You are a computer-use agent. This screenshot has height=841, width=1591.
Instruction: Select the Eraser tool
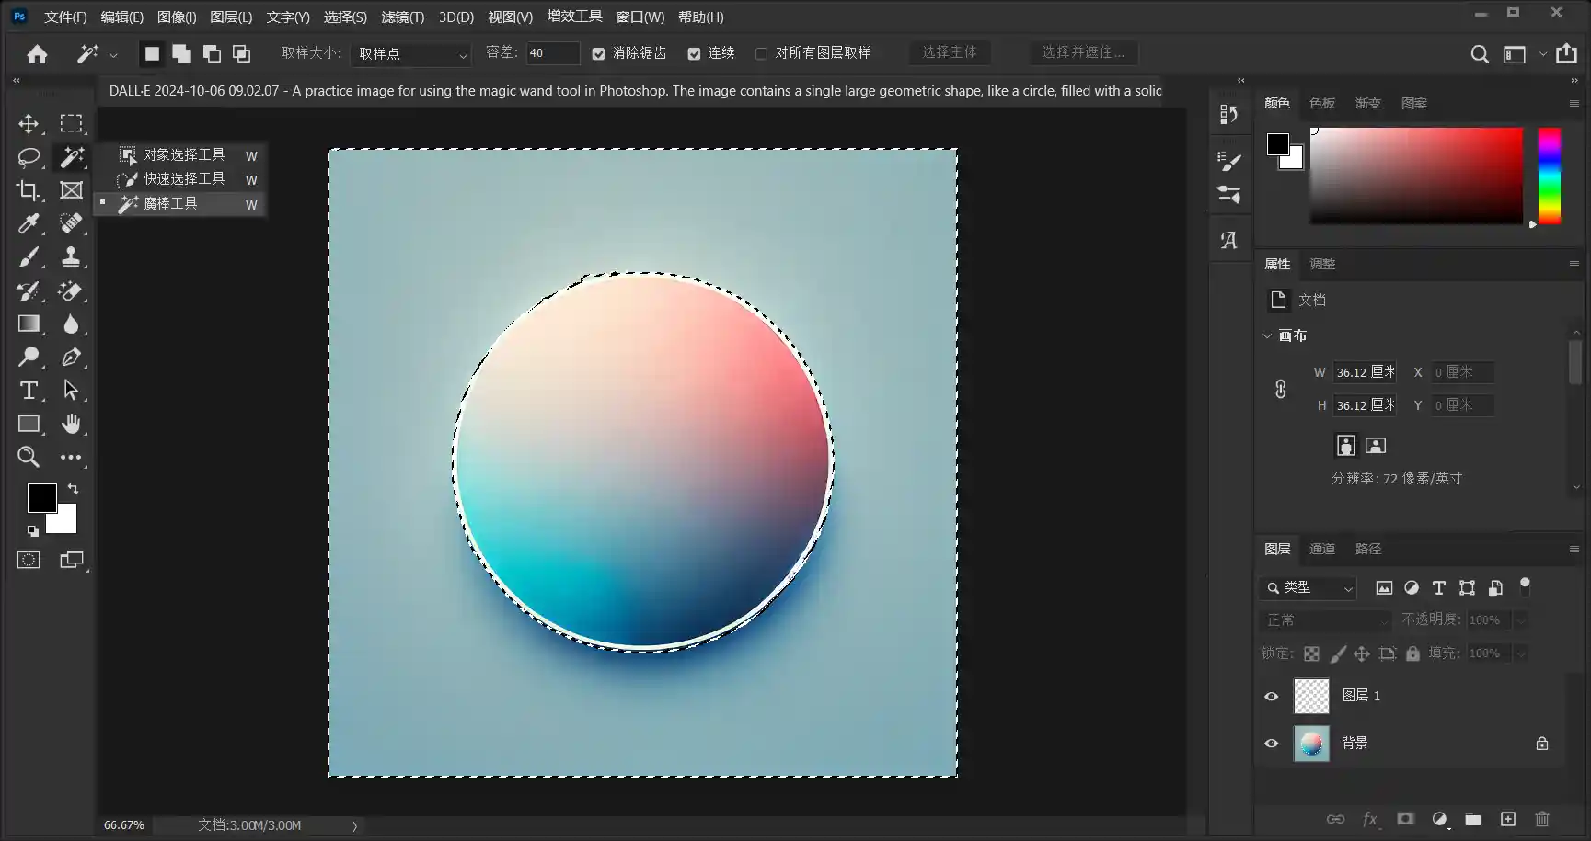point(71,290)
